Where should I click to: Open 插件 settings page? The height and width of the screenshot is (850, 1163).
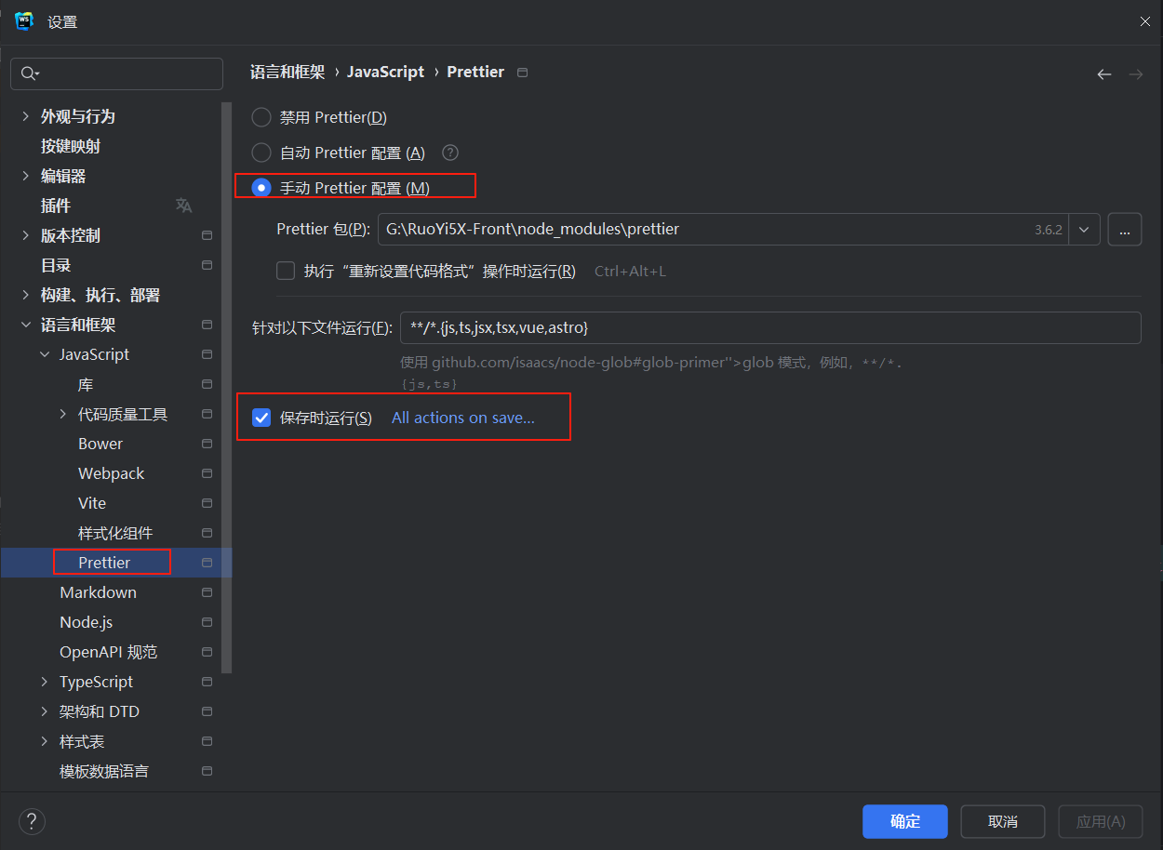click(56, 206)
